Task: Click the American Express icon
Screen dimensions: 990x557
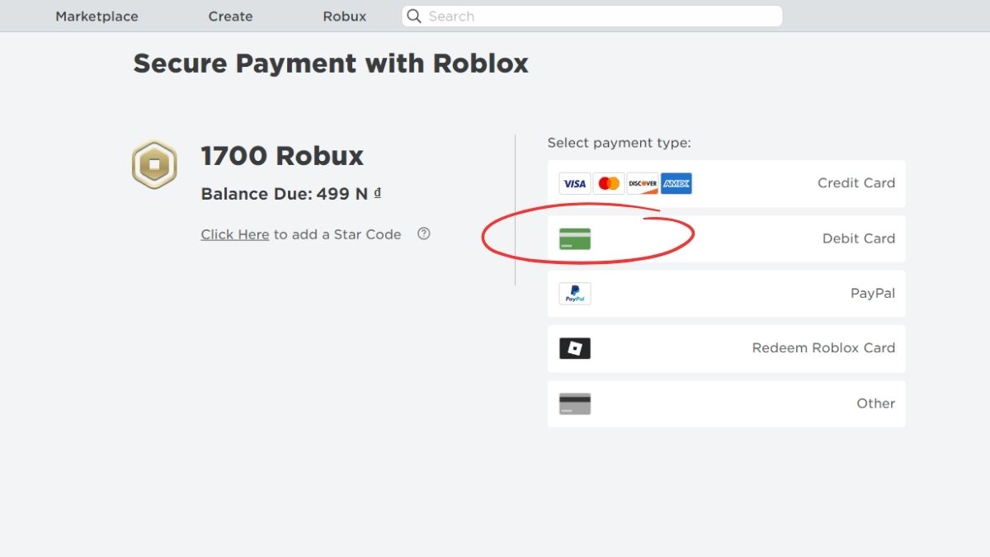Action: [676, 183]
